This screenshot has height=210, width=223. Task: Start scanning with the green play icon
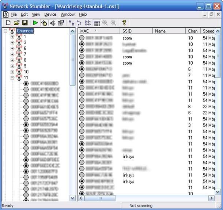35,23
